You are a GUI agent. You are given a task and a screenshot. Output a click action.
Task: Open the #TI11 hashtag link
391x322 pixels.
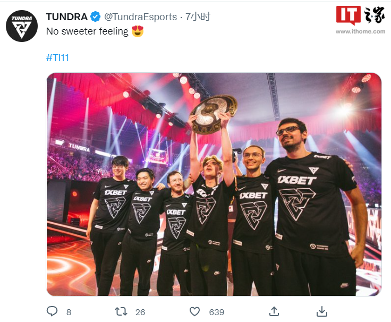click(x=57, y=58)
